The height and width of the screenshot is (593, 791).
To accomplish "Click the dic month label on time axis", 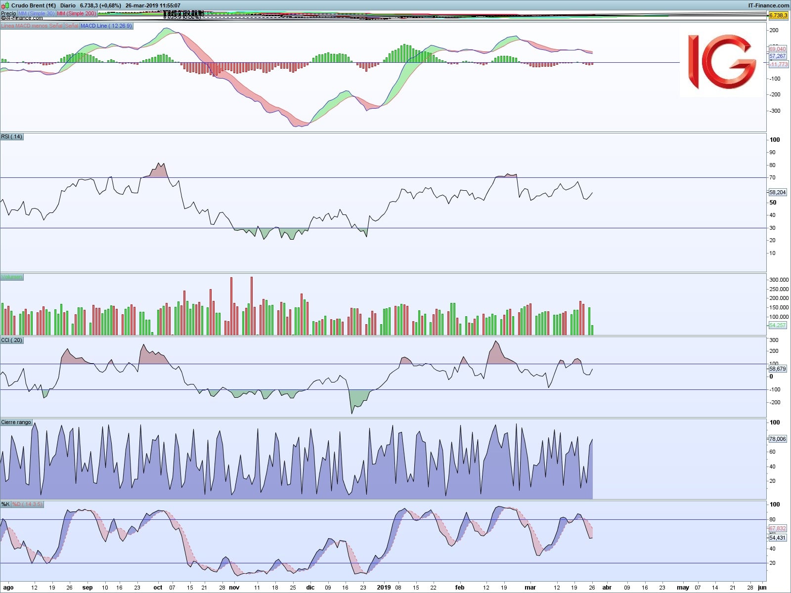I will 310,588.
